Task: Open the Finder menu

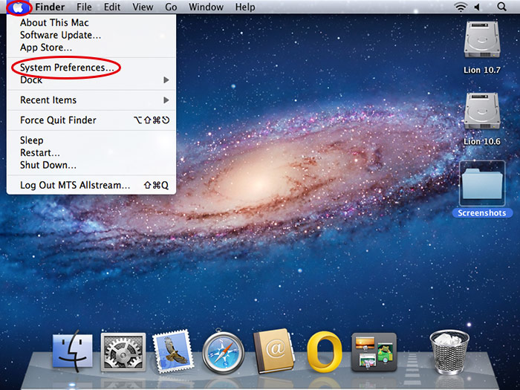Action: pos(50,7)
